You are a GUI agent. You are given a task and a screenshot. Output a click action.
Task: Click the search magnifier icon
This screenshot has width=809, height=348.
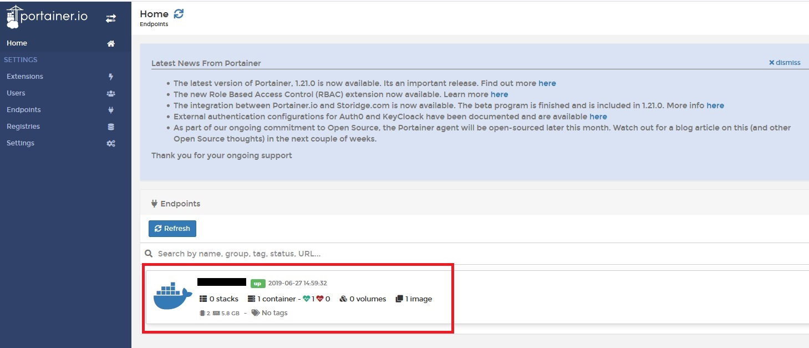click(x=149, y=254)
